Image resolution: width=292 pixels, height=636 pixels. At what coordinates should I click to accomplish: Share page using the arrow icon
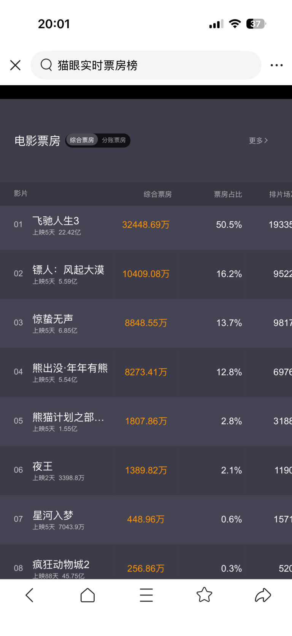point(263,595)
